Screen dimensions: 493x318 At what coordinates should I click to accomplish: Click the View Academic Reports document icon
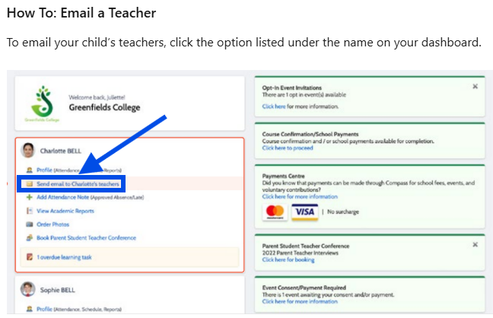[30, 210]
